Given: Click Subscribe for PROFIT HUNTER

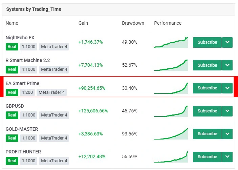Looking at the screenshot, I should [x=207, y=157].
